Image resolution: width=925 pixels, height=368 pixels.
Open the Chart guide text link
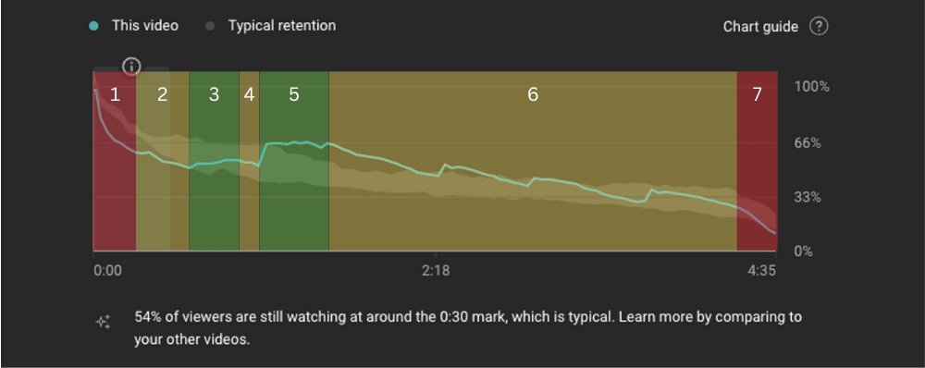click(x=760, y=27)
